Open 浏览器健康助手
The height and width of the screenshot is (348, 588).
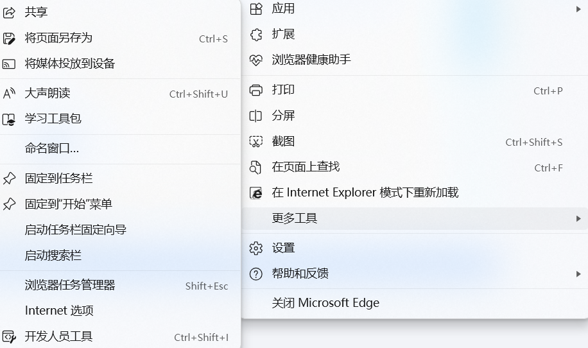pos(415,60)
